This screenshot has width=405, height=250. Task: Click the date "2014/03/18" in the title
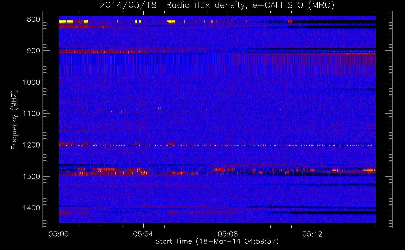pos(128,5)
